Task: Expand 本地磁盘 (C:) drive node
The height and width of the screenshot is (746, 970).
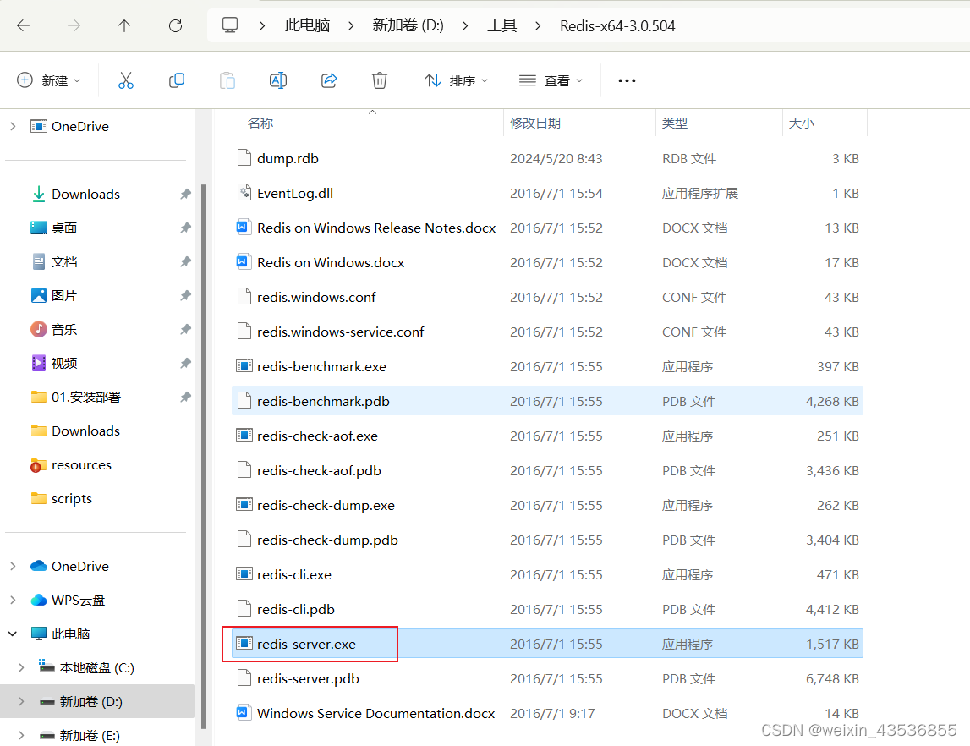Action: (22, 667)
